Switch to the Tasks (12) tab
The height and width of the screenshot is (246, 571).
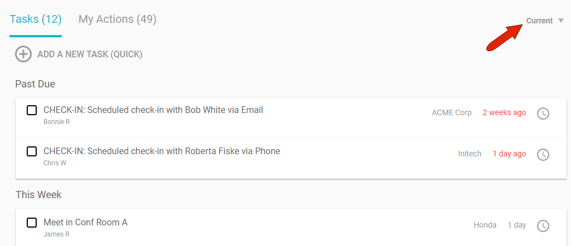[x=36, y=19]
